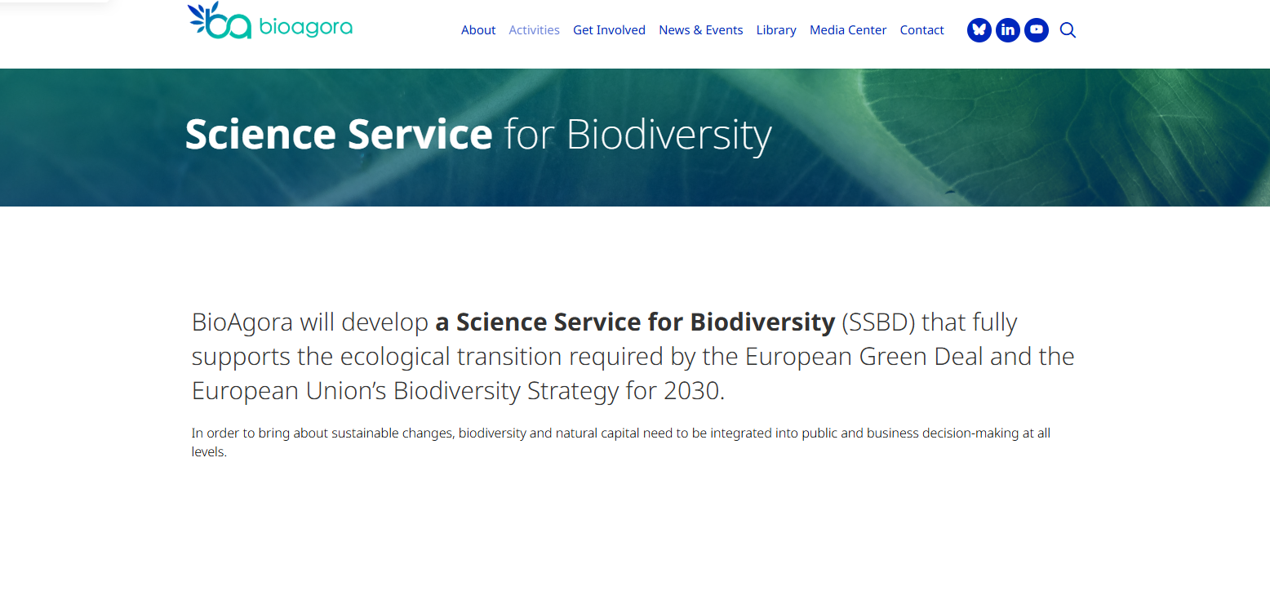The image size is (1270, 591).
Task: Open the About menu
Action: pyautogui.click(x=477, y=30)
